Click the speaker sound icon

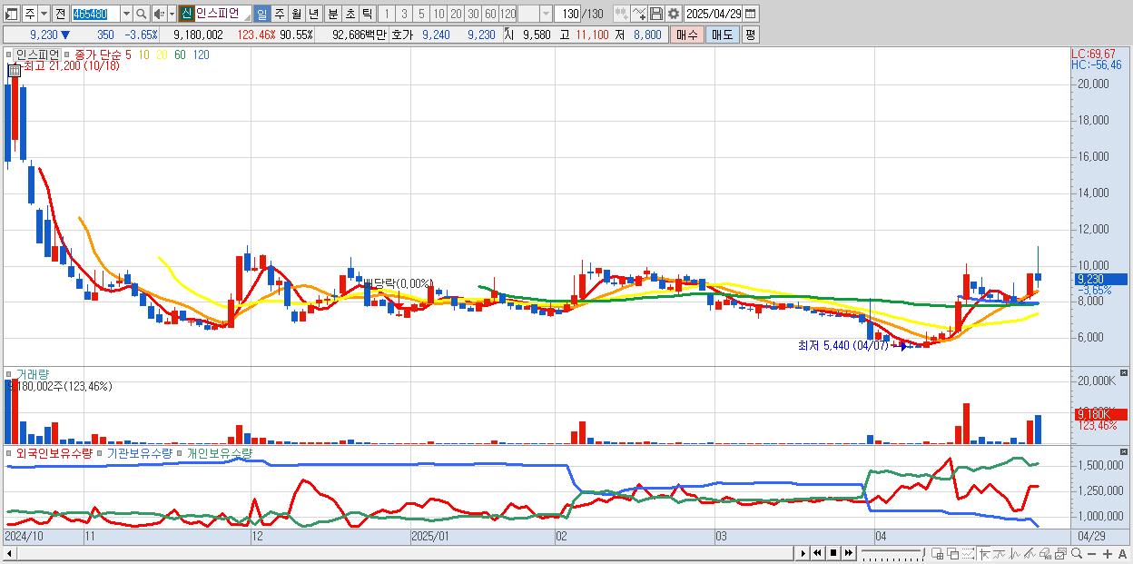coord(159,14)
